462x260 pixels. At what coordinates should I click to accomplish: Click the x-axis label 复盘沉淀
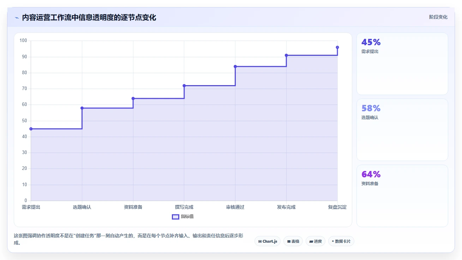337,207
